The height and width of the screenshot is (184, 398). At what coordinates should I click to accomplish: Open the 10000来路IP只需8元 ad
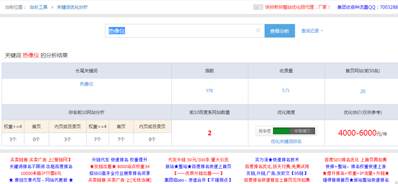41,174
